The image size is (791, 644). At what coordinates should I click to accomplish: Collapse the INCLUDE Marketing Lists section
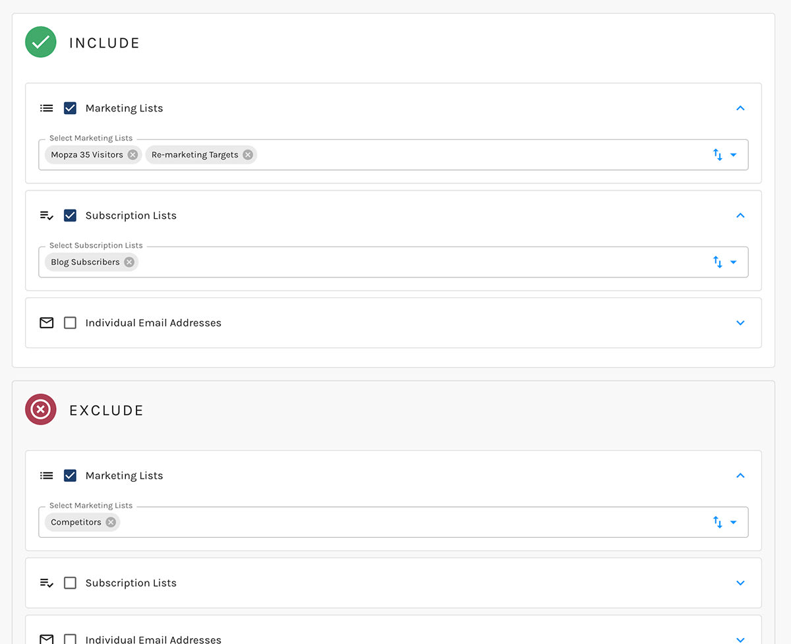740,107
